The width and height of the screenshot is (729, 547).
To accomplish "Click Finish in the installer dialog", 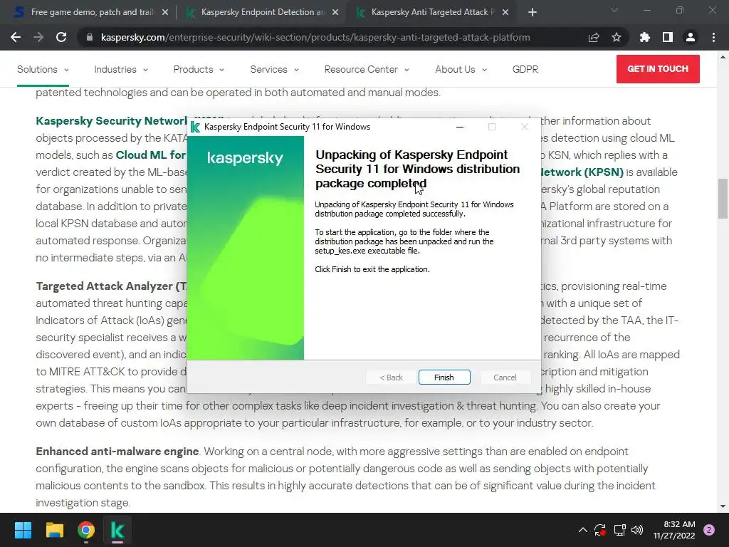I will 444,377.
